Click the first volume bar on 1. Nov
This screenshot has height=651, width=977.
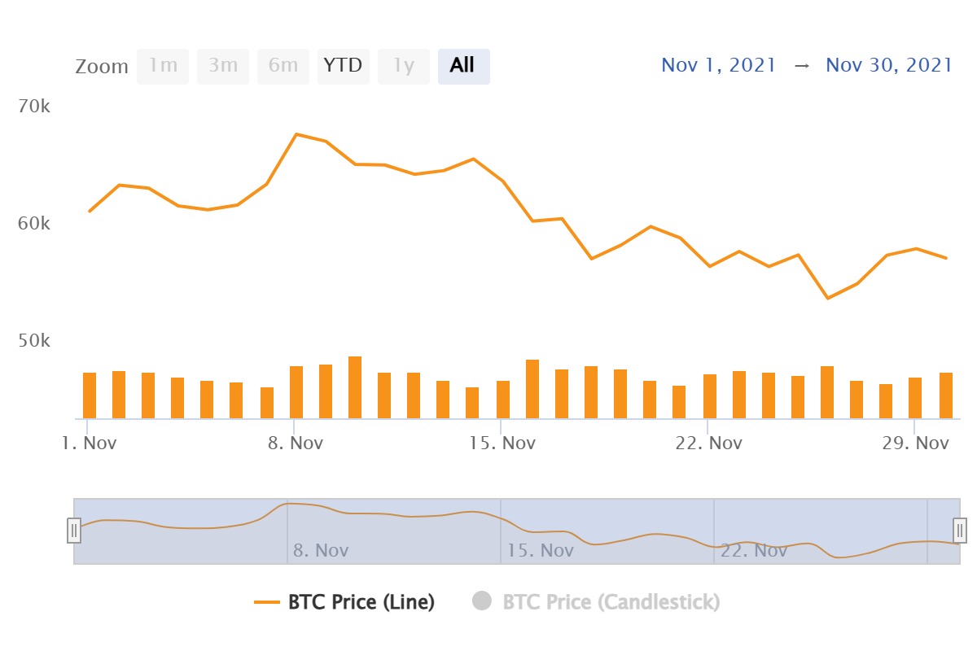(90, 395)
